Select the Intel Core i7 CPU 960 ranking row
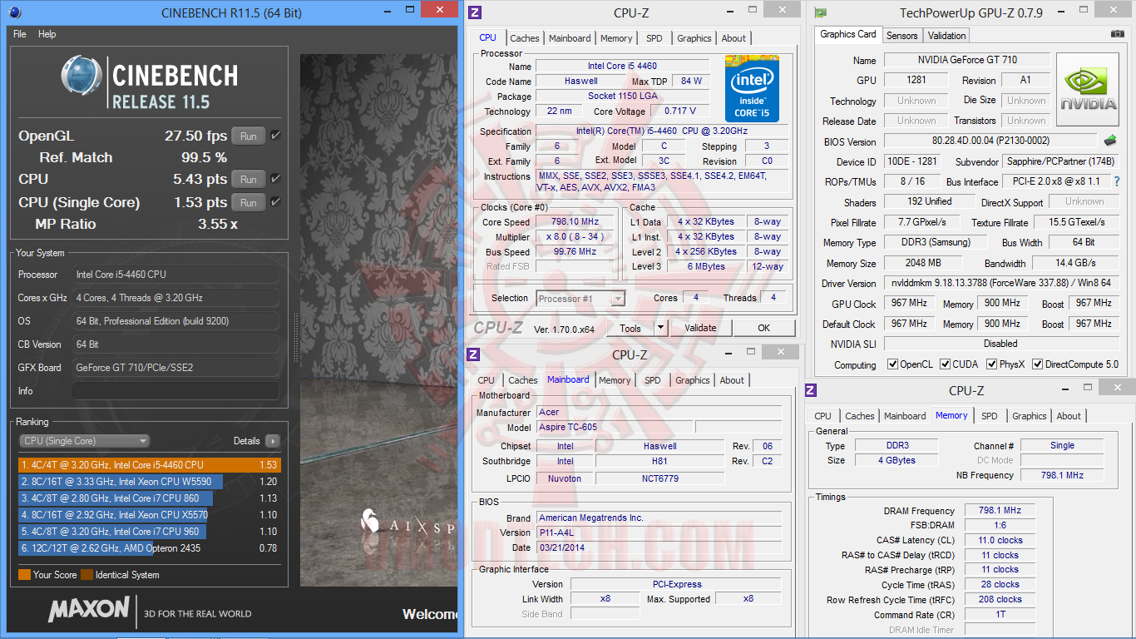 click(150, 532)
